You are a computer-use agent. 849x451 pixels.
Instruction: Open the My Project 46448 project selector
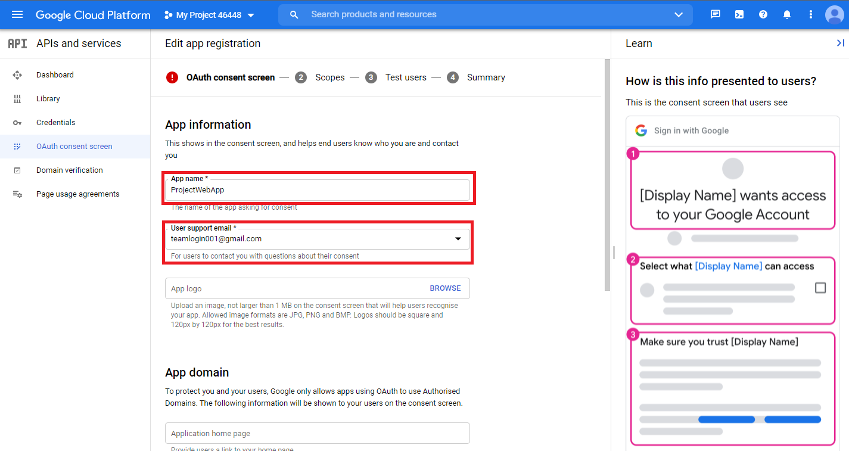[209, 15]
